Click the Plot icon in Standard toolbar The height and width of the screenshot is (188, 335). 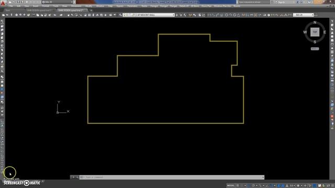16,15
